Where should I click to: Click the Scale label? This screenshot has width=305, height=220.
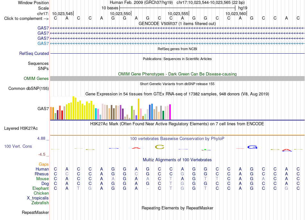(x=43, y=8)
